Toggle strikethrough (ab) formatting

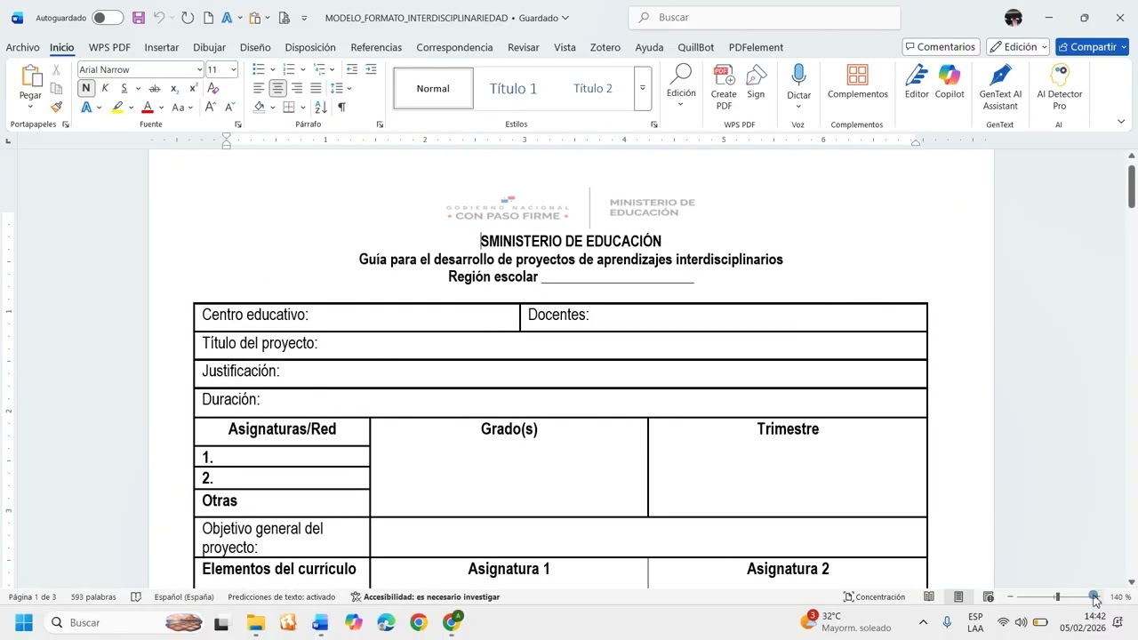point(155,88)
